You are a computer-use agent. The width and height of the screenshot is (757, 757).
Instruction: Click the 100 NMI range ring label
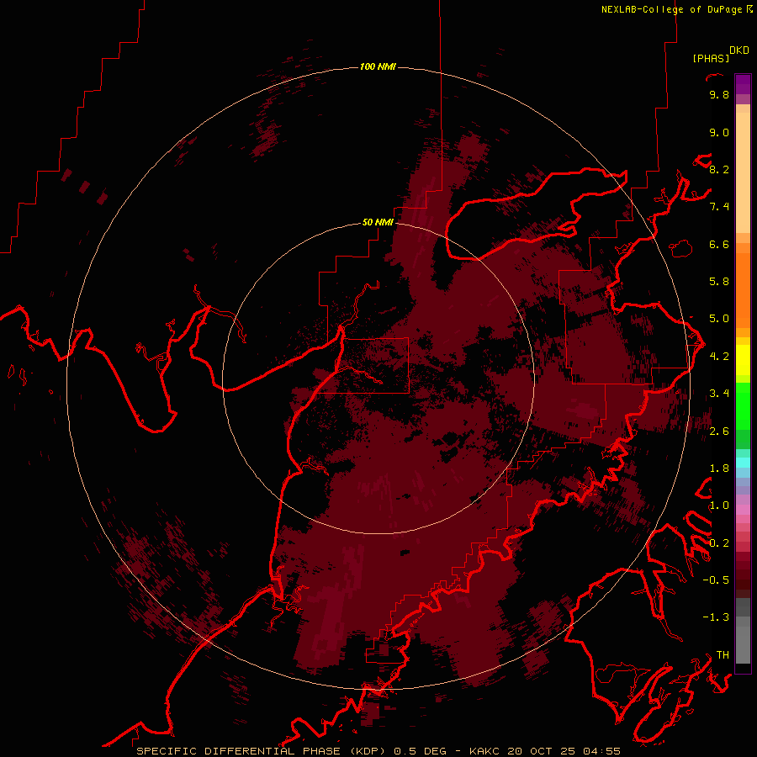378,66
